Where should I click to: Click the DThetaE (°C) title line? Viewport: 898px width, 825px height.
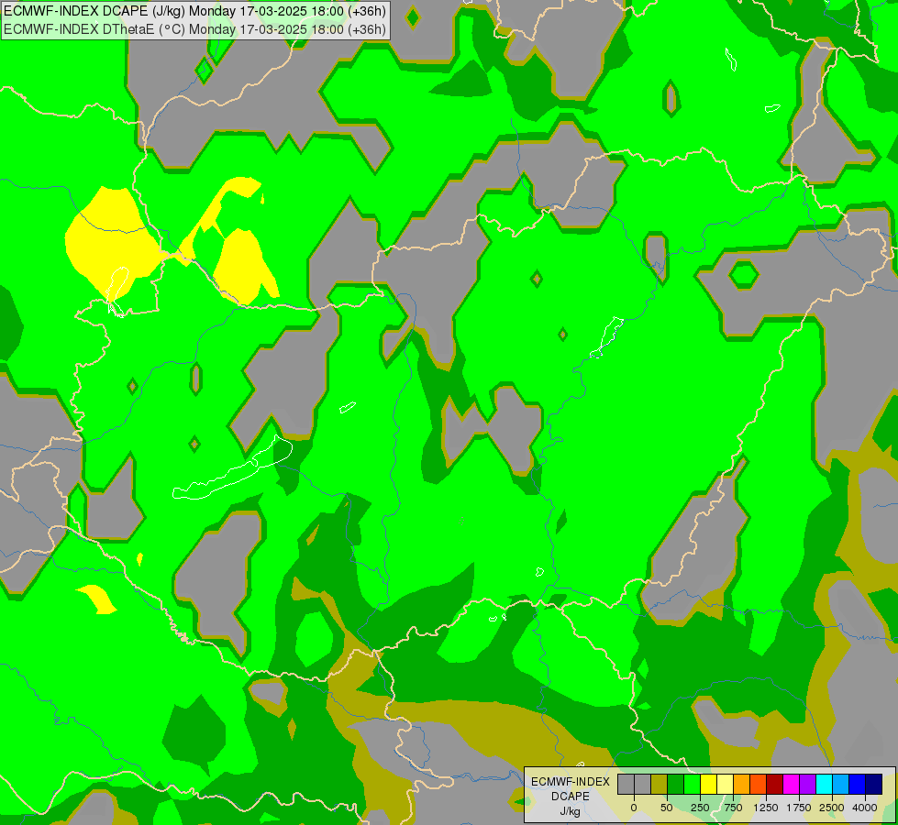click(x=194, y=29)
